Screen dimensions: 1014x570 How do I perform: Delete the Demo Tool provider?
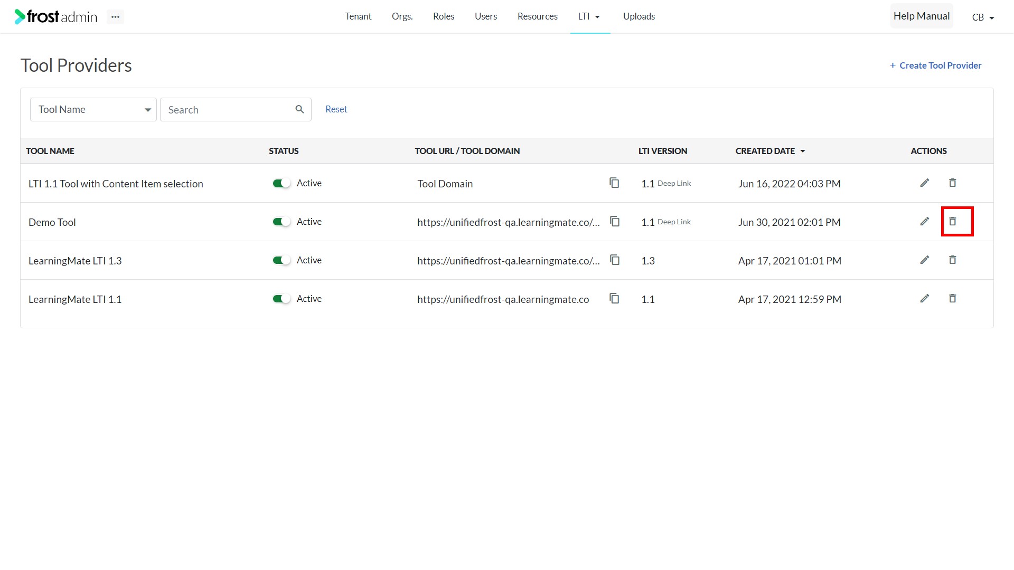[x=952, y=221]
